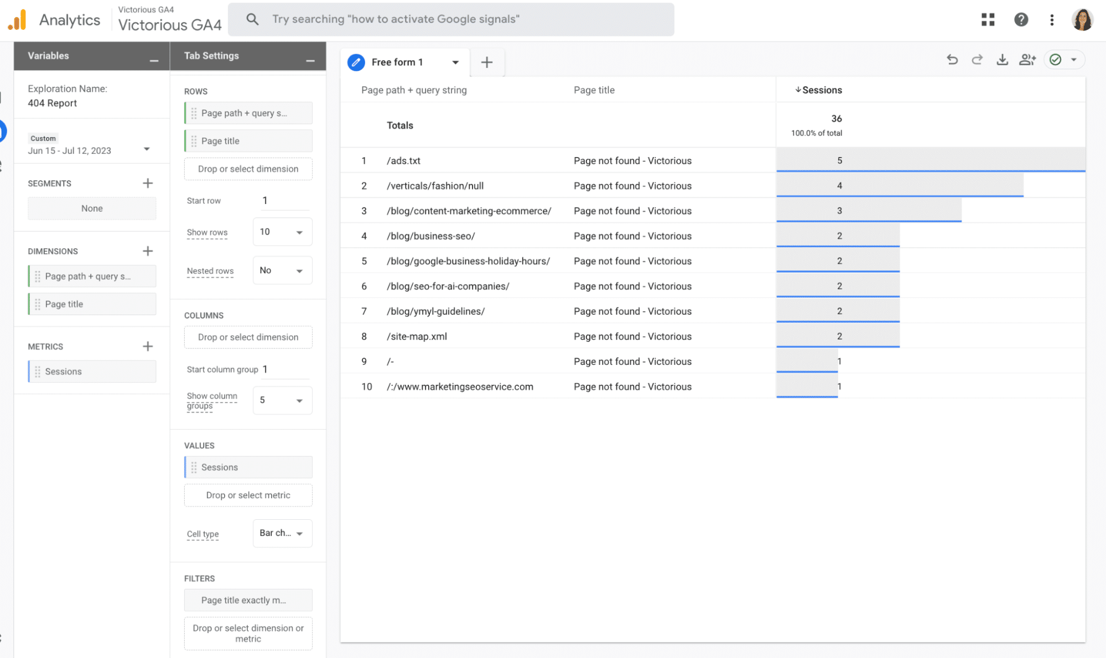1106x658 pixels.
Task: Click the Sessions bar for /ads.txt
Action: click(931, 160)
